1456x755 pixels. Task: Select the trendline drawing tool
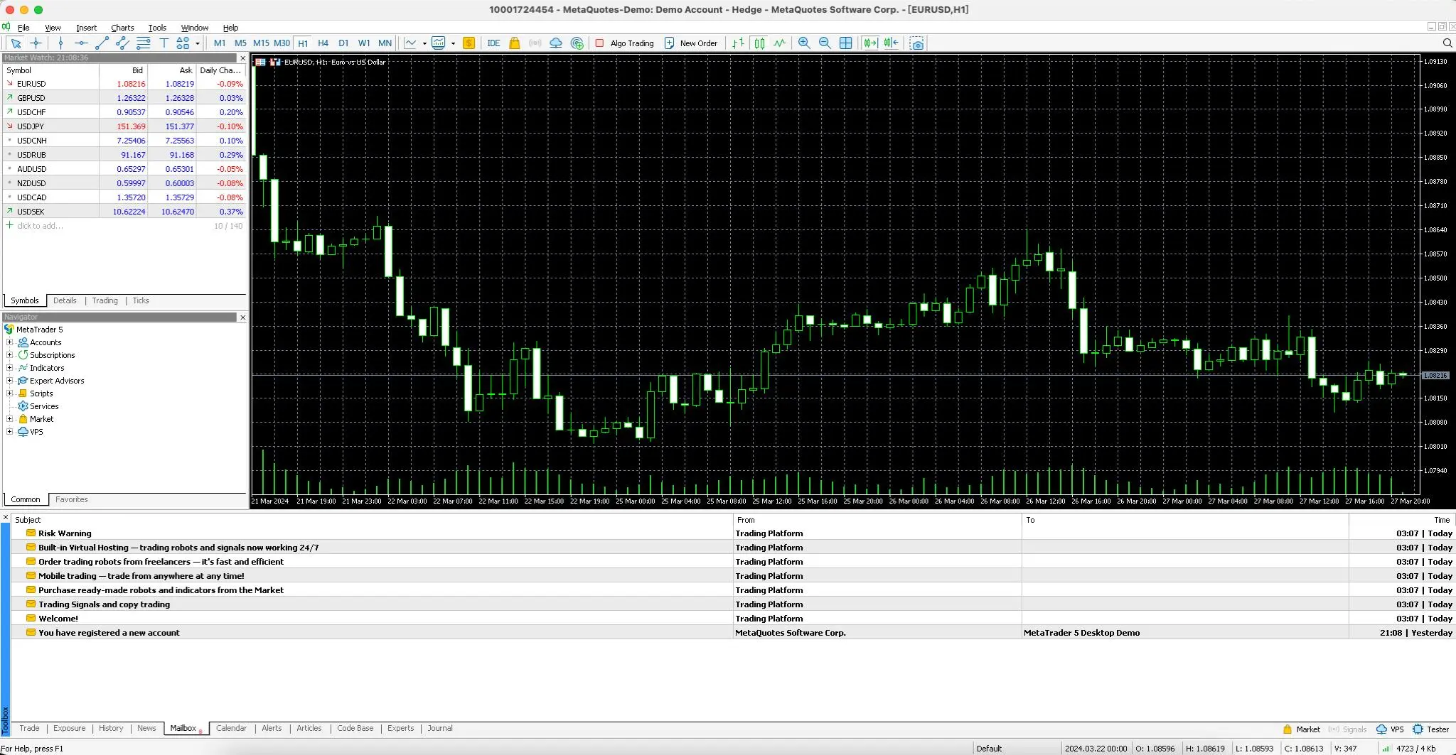point(102,43)
